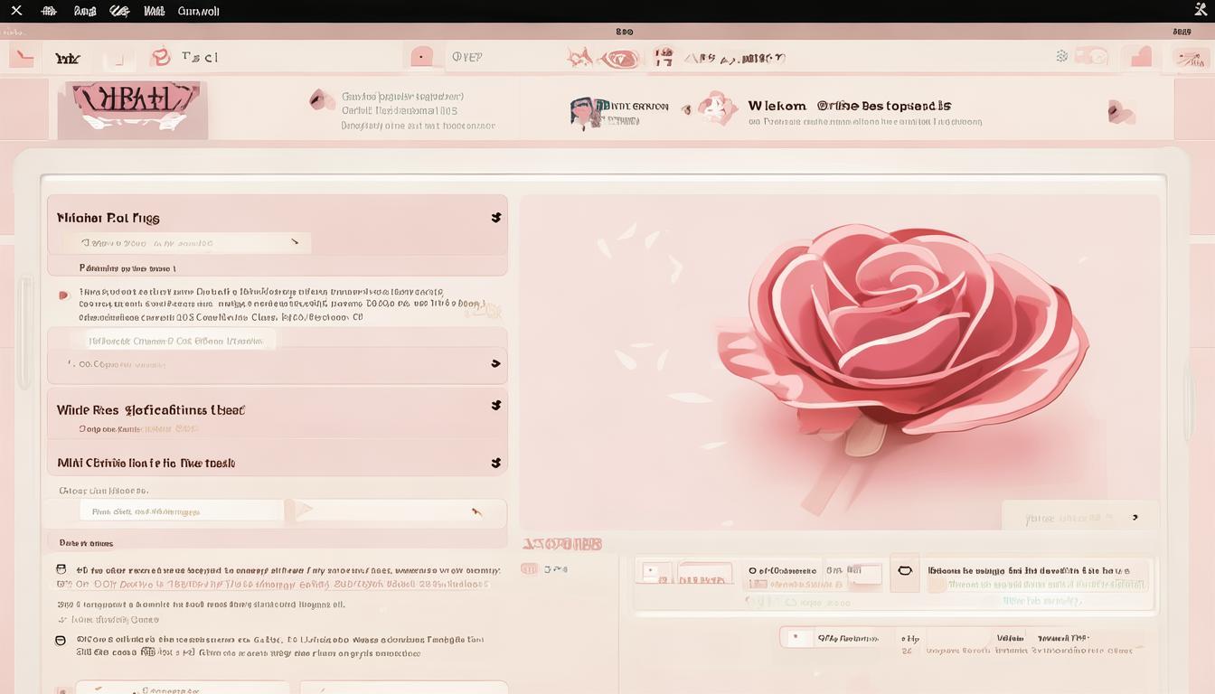
Task: Click the pink gem icon left of header description
Action: coord(321,99)
